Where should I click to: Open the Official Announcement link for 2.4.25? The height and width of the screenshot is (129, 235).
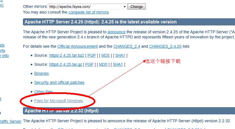78,46
